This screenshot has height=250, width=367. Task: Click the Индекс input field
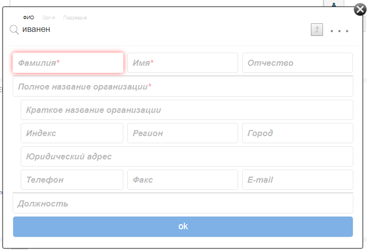[x=72, y=133]
